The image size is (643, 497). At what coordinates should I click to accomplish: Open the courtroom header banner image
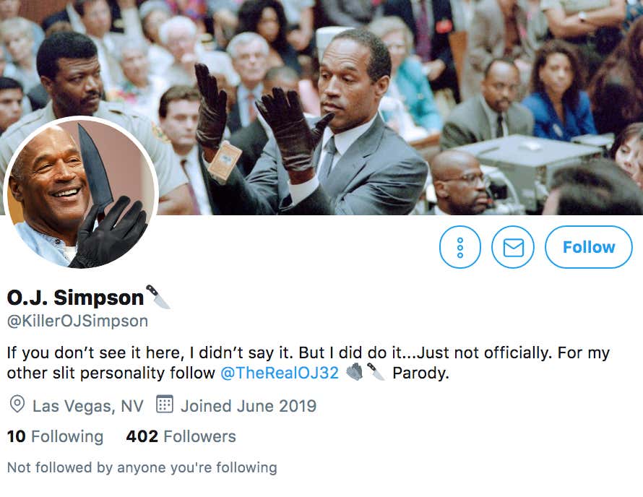(321, 108)
